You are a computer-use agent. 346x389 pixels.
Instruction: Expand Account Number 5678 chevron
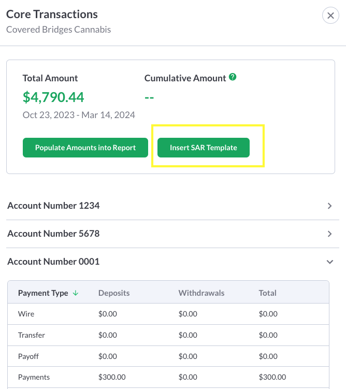tap(330, 234)
